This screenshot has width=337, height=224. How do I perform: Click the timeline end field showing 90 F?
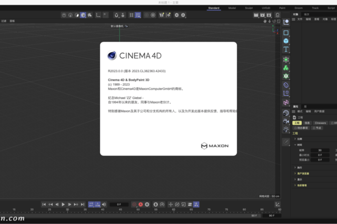272,216
